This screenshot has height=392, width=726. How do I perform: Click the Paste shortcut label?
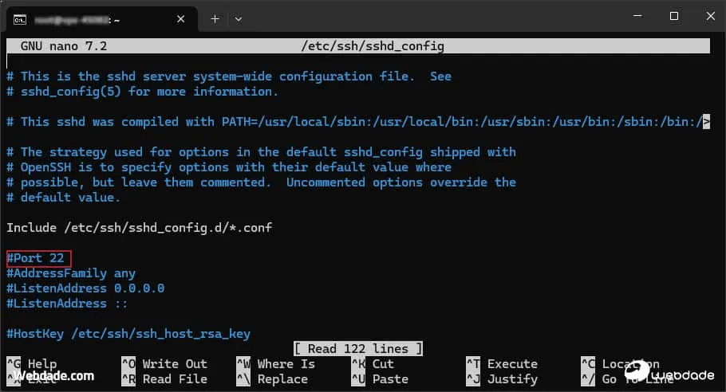click(390, 379)
